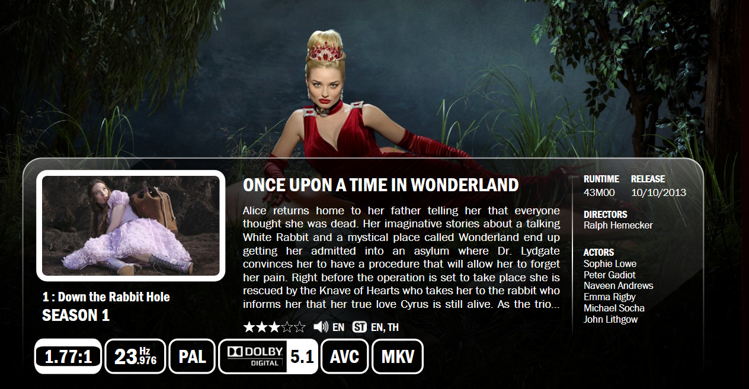This screenshot has height=389, width=749.
Task: Select actor John Lithgow
Action: [611, 319]
